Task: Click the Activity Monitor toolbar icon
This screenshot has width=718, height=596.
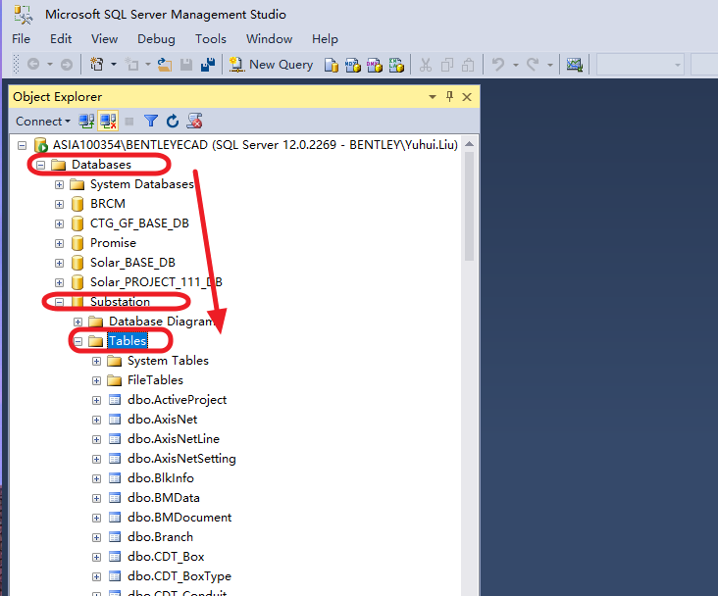Action: [x=574, y=65]
